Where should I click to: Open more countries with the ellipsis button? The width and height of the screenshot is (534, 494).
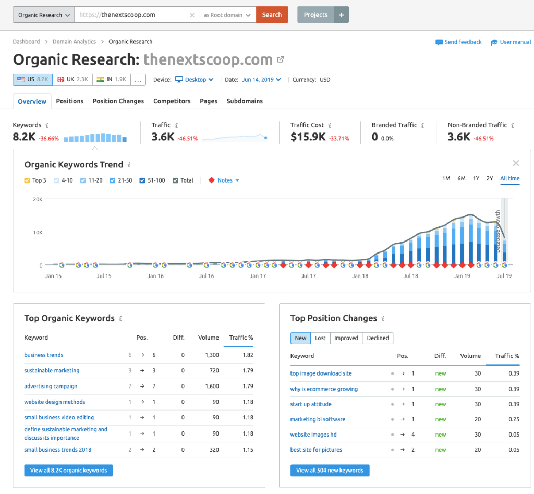138,79
